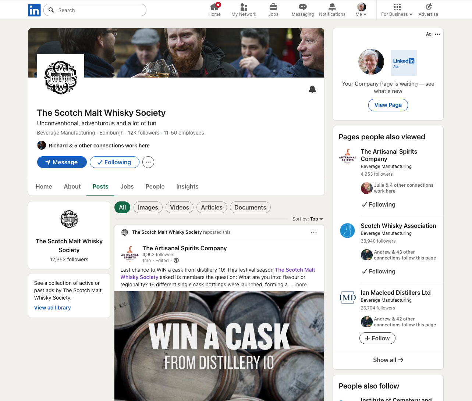The height and width of the screenshot is (401, 472).
Task: Open the View ad library link
Action: click(x=53, y=308)
